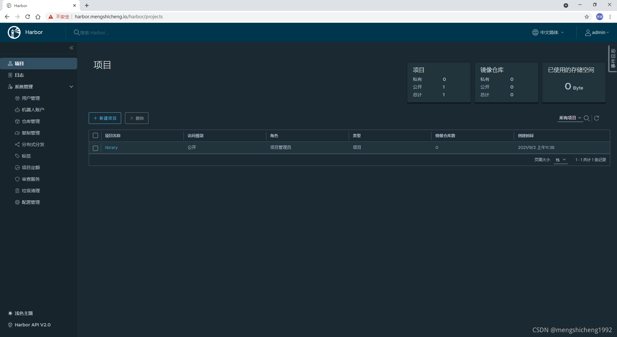The width and height of the screenshot is (617, 337).
Task: Click the browser reload button
Action: [x=28, y=17]
